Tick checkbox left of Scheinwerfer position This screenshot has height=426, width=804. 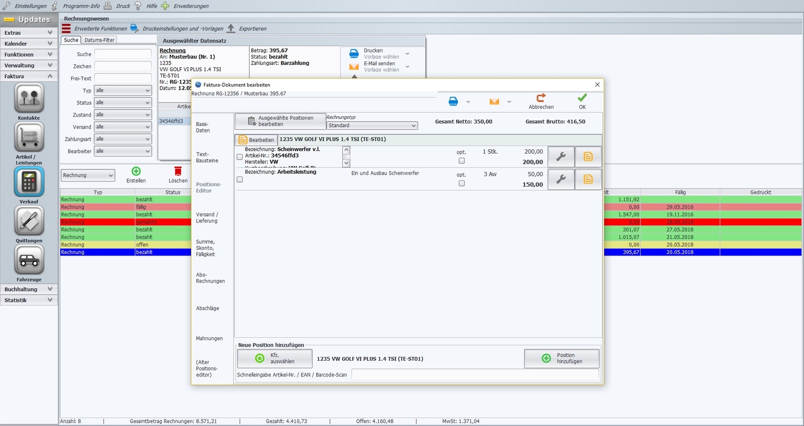(x=240, y=157)
